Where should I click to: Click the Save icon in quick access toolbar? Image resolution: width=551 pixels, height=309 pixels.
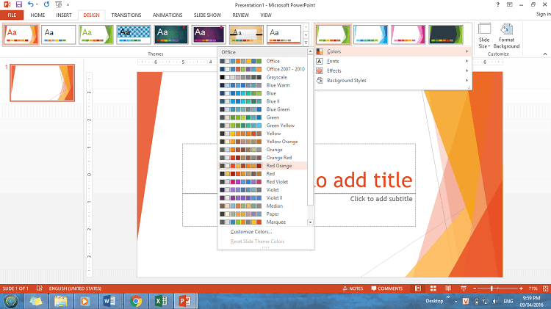(x=19, y=4)
